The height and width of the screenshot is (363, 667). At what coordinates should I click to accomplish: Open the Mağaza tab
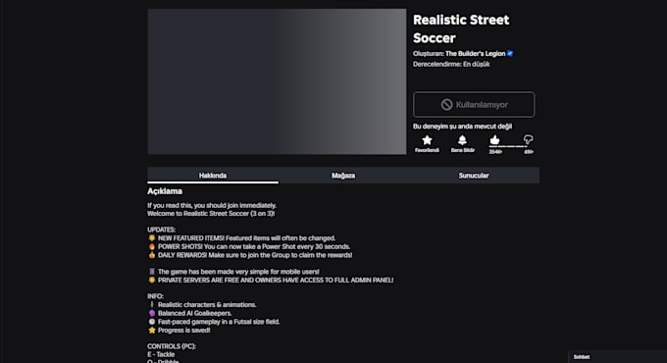point(343,176)
